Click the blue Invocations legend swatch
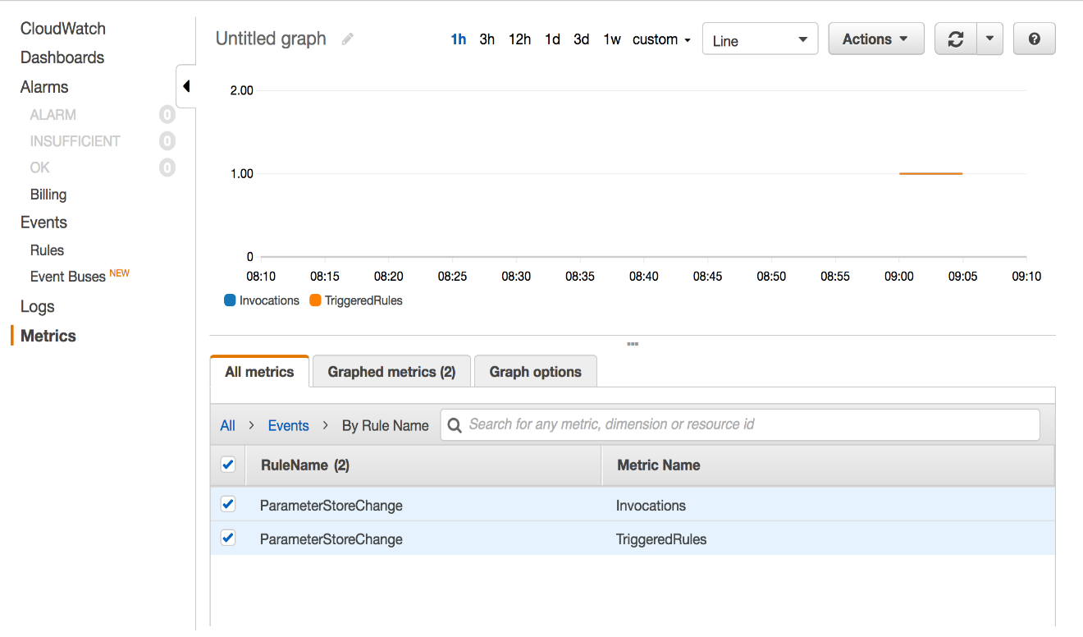The height and width of the screenshot is (637, 1083). coord(230,300)
